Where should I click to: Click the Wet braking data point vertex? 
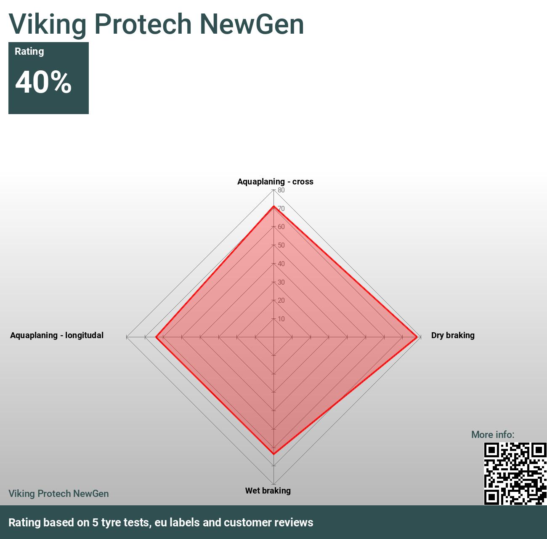[274, 454]
